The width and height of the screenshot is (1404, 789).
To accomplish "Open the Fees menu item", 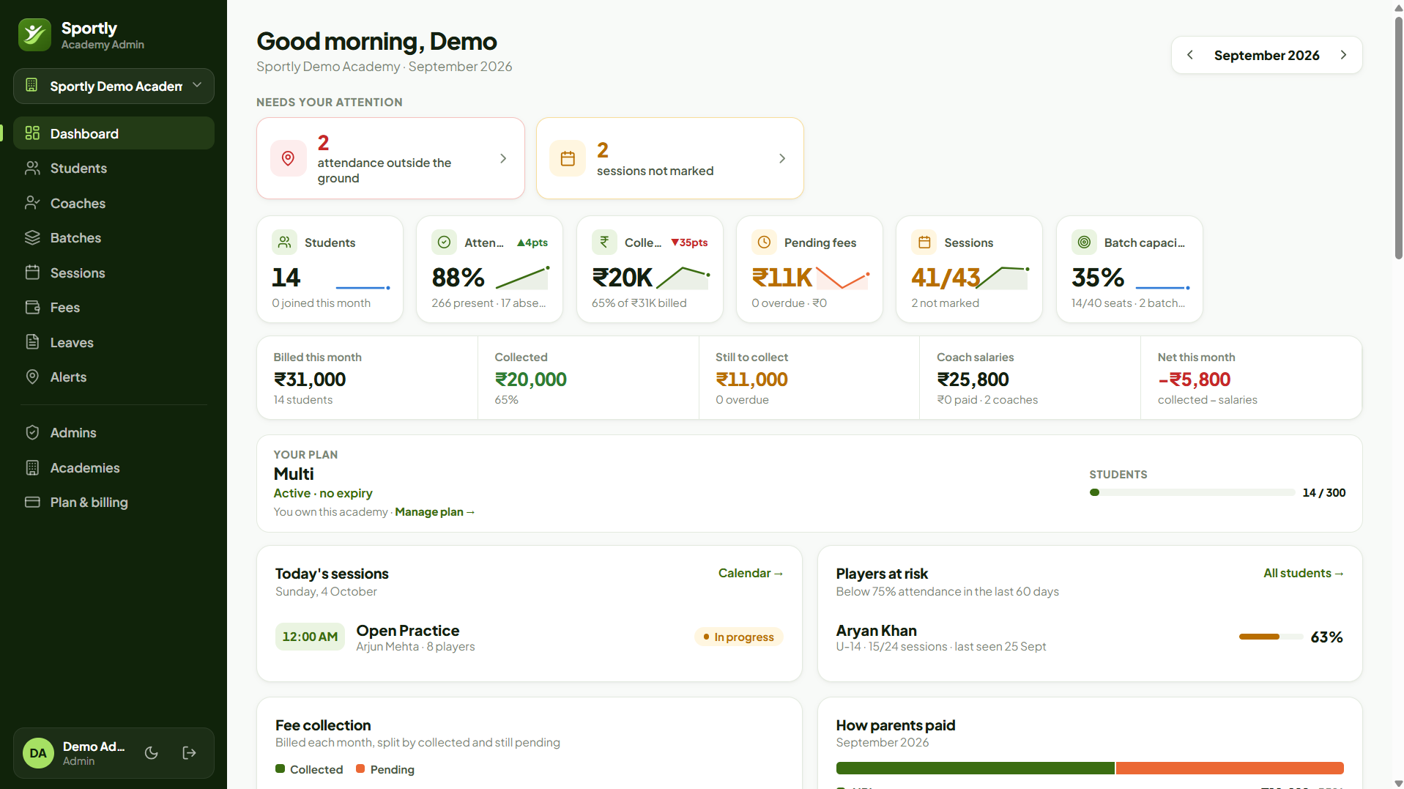I will tap(114, 308).
